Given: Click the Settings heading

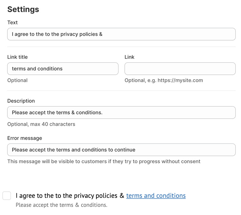Looking at the screenshot, I should (23, 9).
